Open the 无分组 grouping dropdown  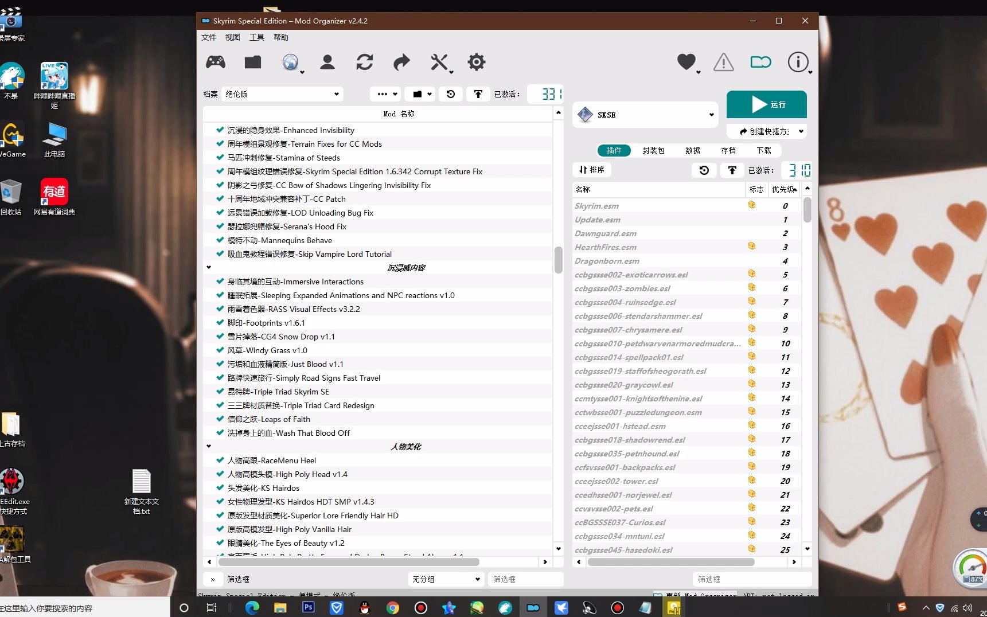coord(446,579)
